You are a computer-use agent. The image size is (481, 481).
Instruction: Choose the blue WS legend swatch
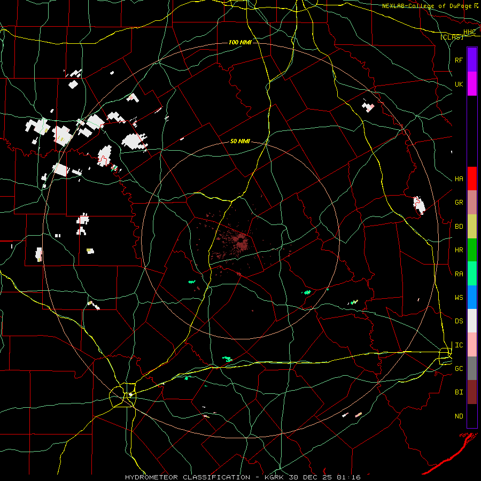click(472, 297)
